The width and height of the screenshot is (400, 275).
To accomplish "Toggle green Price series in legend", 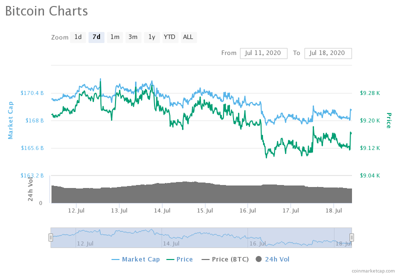I will click(x=179, y=259).
